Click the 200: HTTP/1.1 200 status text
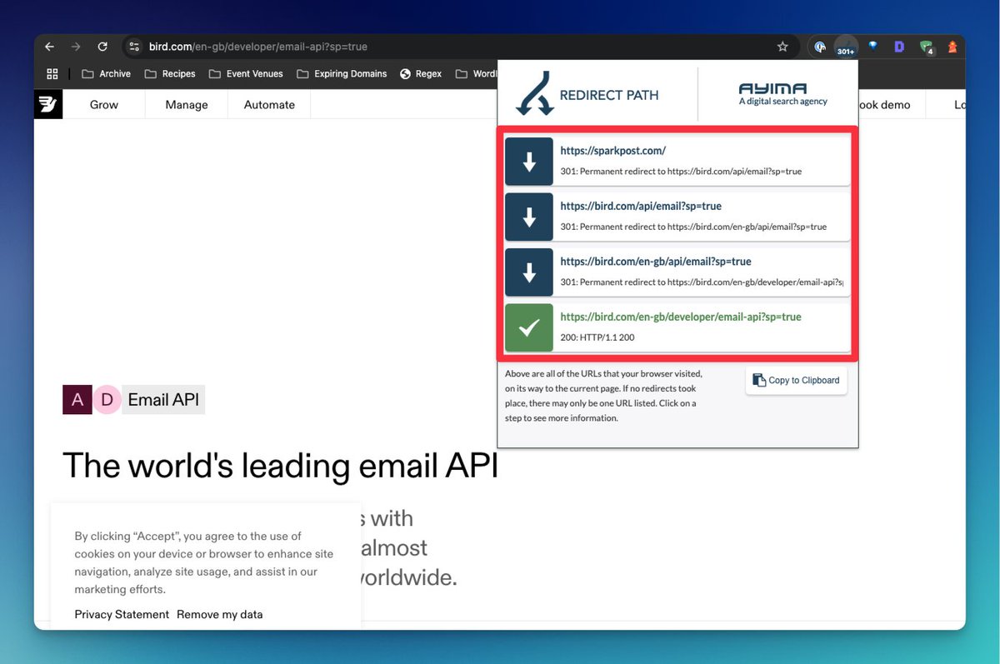The width and height of the screenshot is (1000, 664). pos(598,337)
